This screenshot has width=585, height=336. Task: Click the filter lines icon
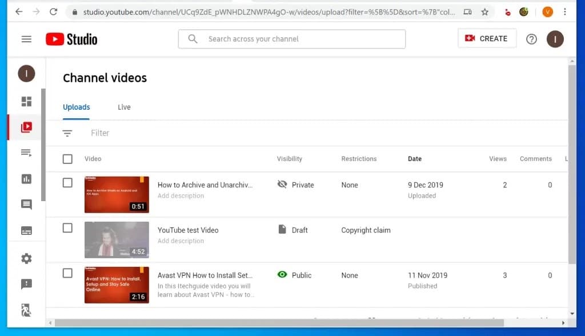(x=67, y=133)
